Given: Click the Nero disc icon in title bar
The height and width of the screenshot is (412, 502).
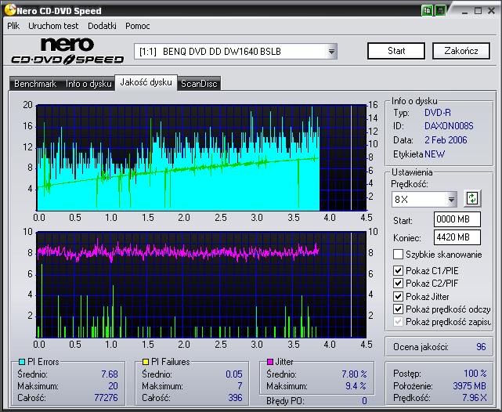Looking at the screenshot, I should [x=10, y=10].
